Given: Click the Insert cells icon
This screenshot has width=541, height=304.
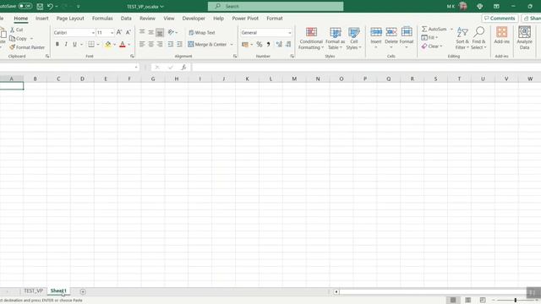Looking at the screenshot, I should click(x=376, y=32).
